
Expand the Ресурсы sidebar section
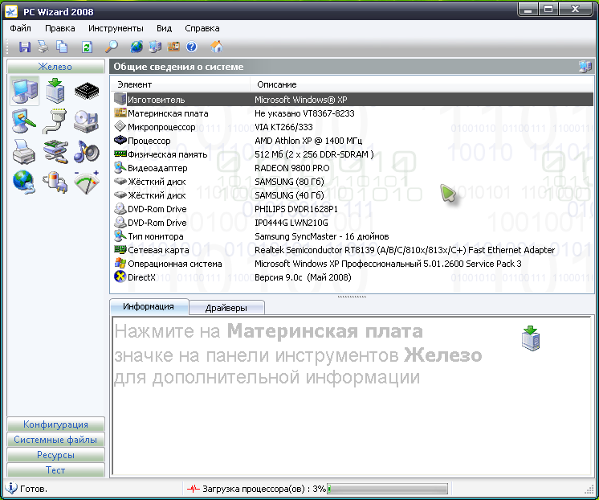(55, 455)
